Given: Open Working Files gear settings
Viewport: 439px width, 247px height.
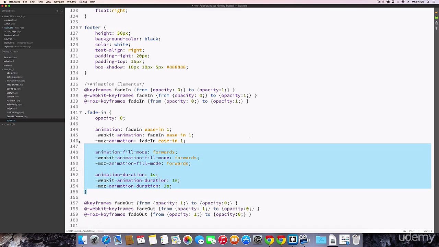Looking at the screenshot, I should point(57,11).
